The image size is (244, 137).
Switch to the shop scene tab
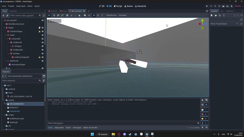(63, 11)
